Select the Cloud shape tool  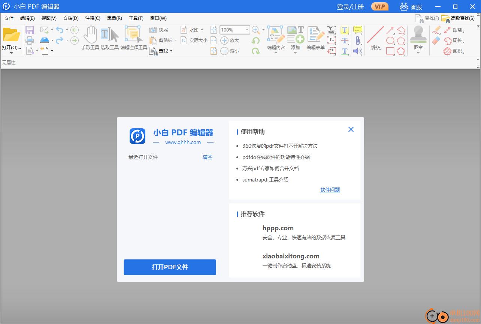click(x=401, y=51)
